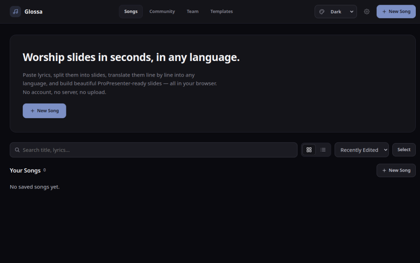Focus the Search title, lyrics field
The image size is (420, 263).
(153, 150)
